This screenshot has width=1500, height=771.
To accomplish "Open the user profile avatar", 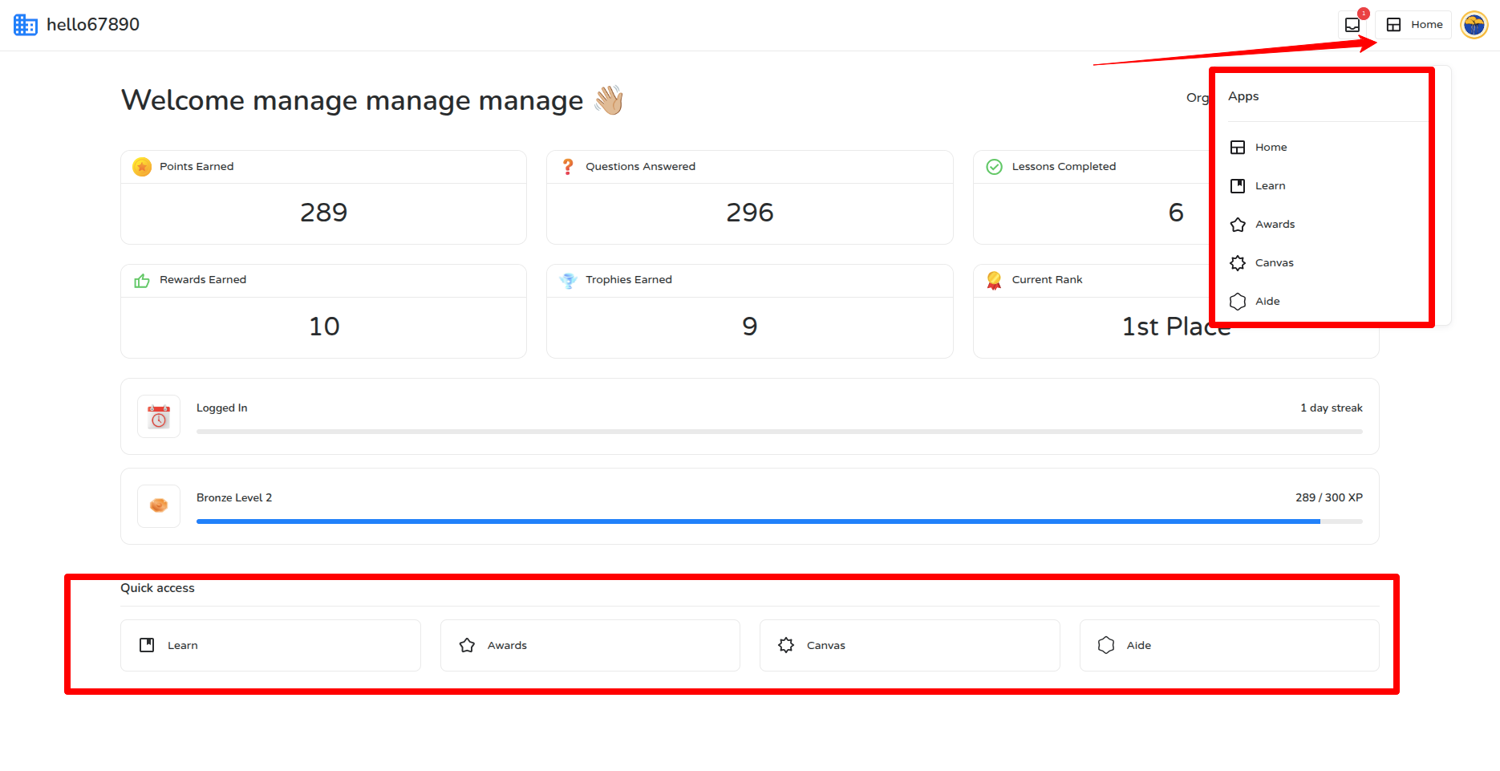I will [1474, 25].
